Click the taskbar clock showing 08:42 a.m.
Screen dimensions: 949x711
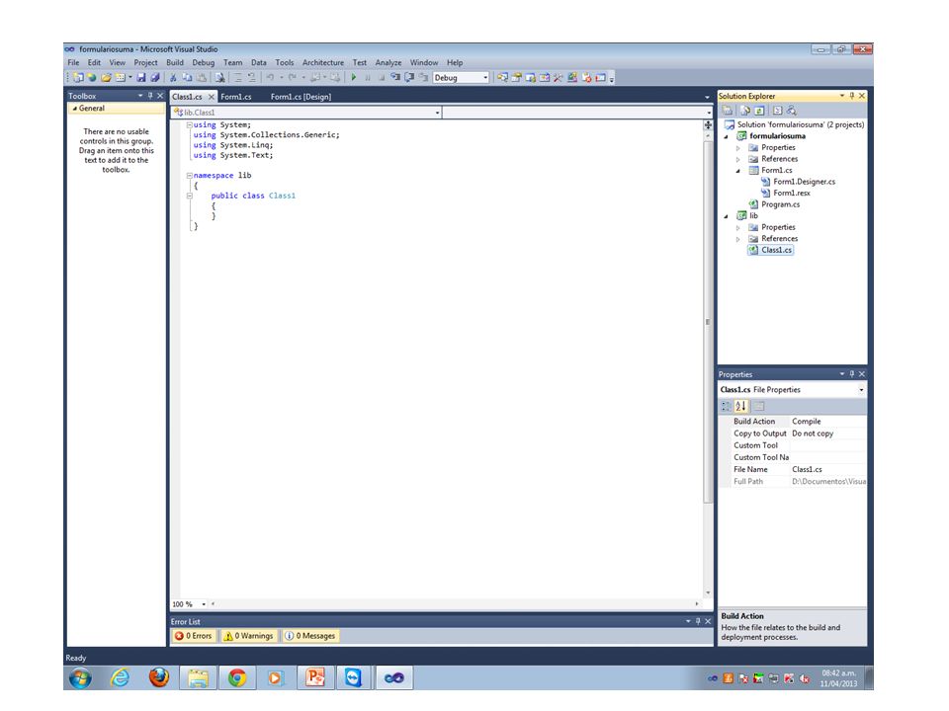[839, 677]
